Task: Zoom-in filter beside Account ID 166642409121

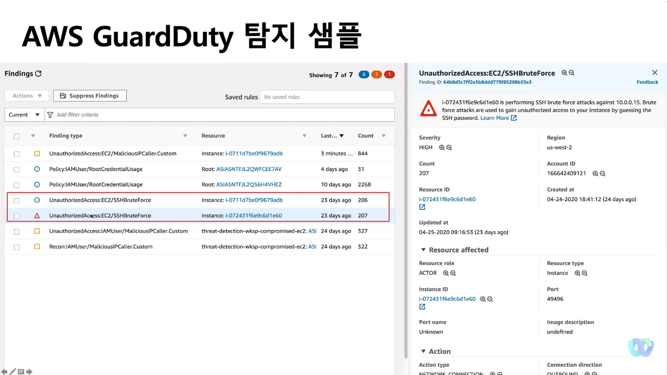Action: click(595, 173)
